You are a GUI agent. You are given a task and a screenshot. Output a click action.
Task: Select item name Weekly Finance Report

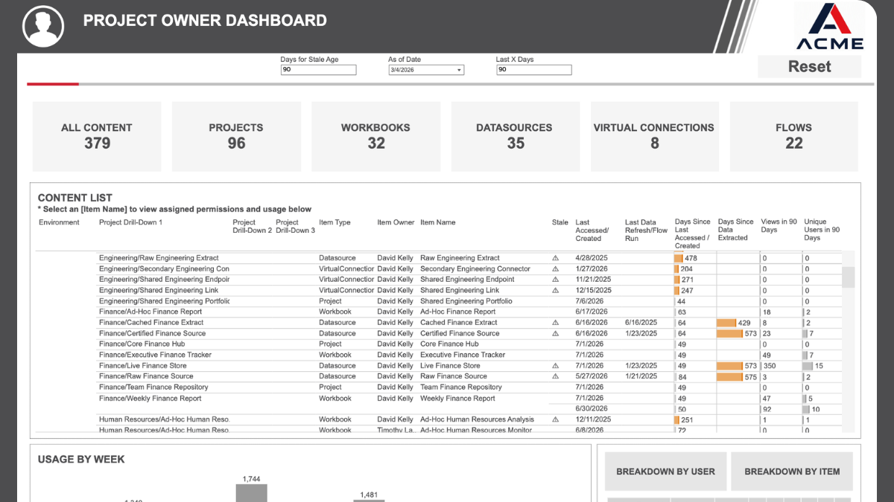coord(457,399)
